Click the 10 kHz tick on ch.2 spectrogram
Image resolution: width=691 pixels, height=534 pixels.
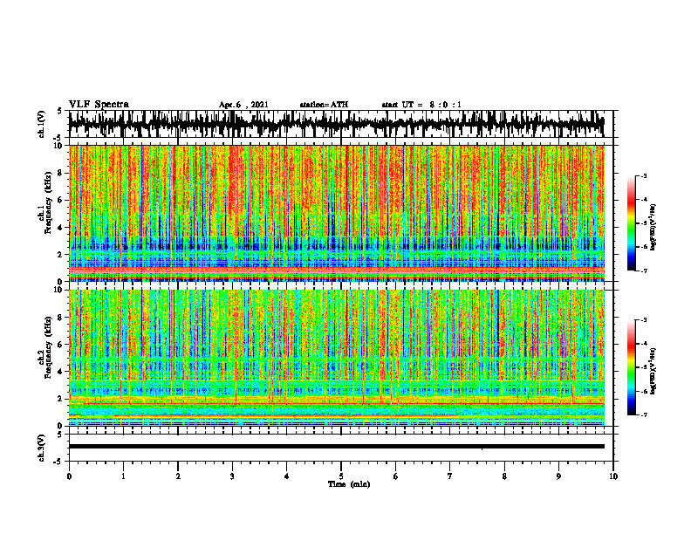pos(59,291)
